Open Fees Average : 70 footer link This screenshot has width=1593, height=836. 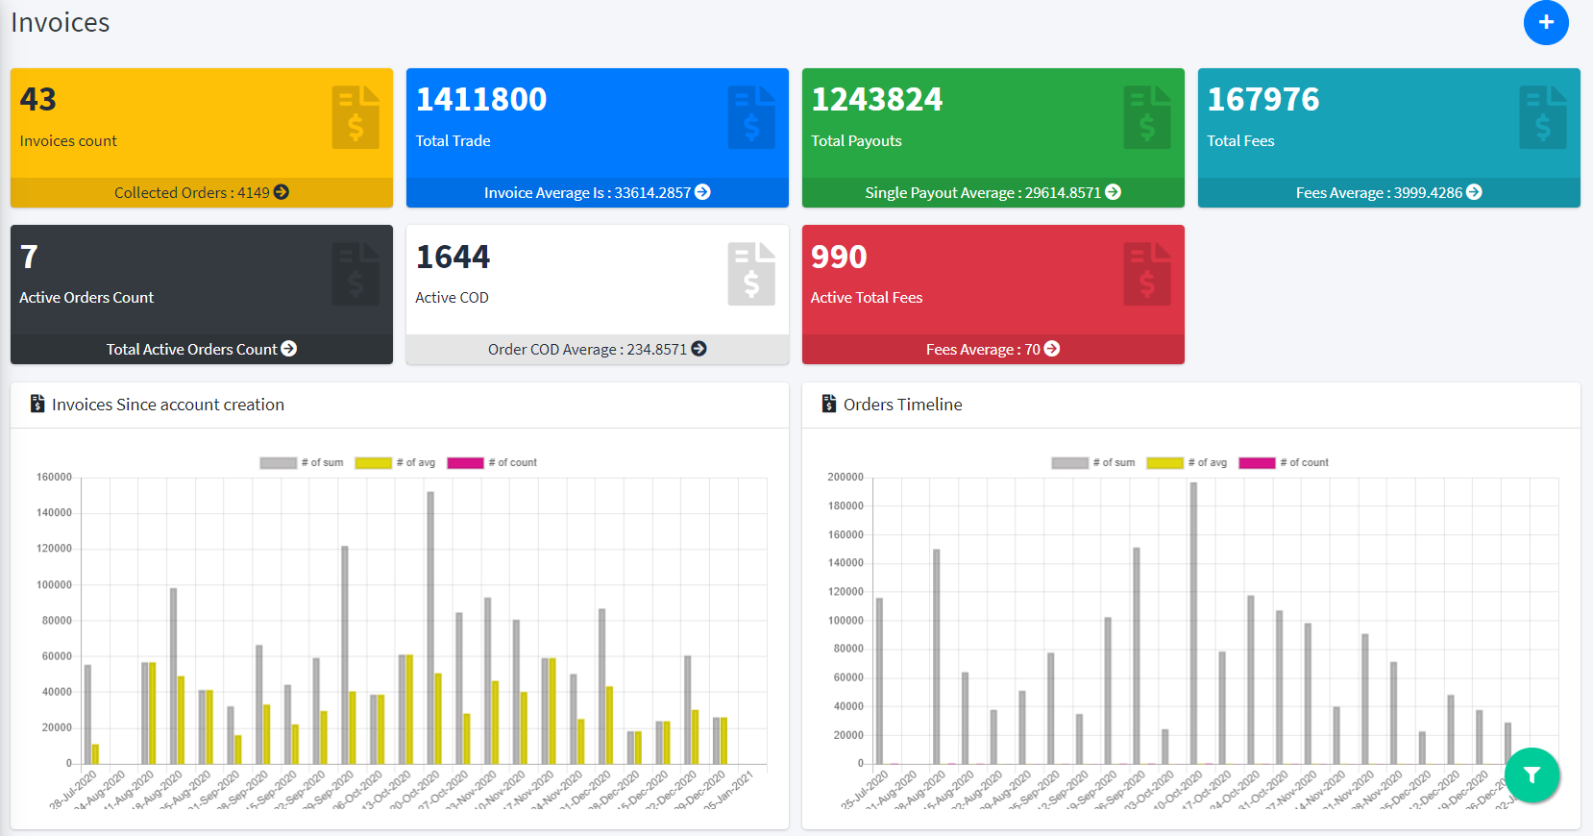coord(993,349)
